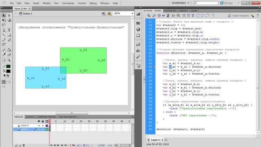Toggle lock dot for Layer 2
The height and width of the screenshot is (147, 261).
43,125
